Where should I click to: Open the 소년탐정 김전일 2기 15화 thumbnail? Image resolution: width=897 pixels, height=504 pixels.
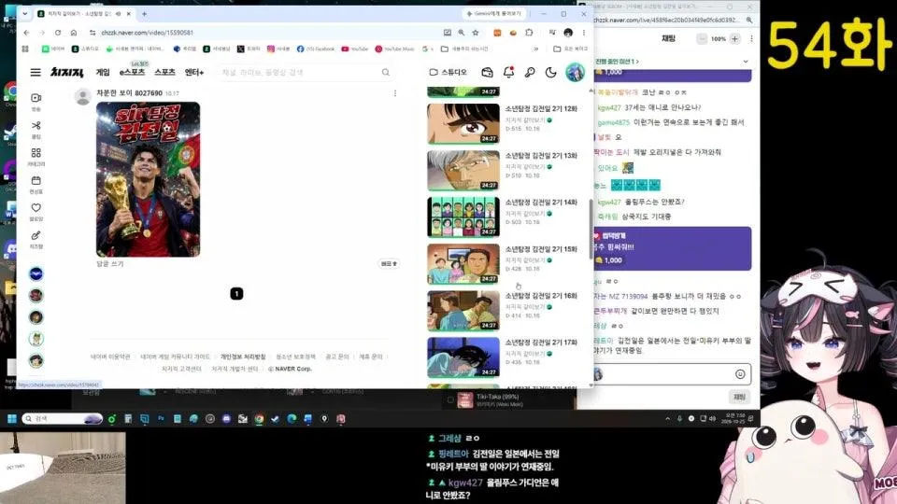[463, 264]
